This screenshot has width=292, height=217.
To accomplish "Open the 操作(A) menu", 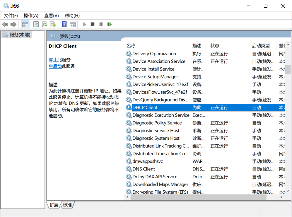I will [31, 16].
